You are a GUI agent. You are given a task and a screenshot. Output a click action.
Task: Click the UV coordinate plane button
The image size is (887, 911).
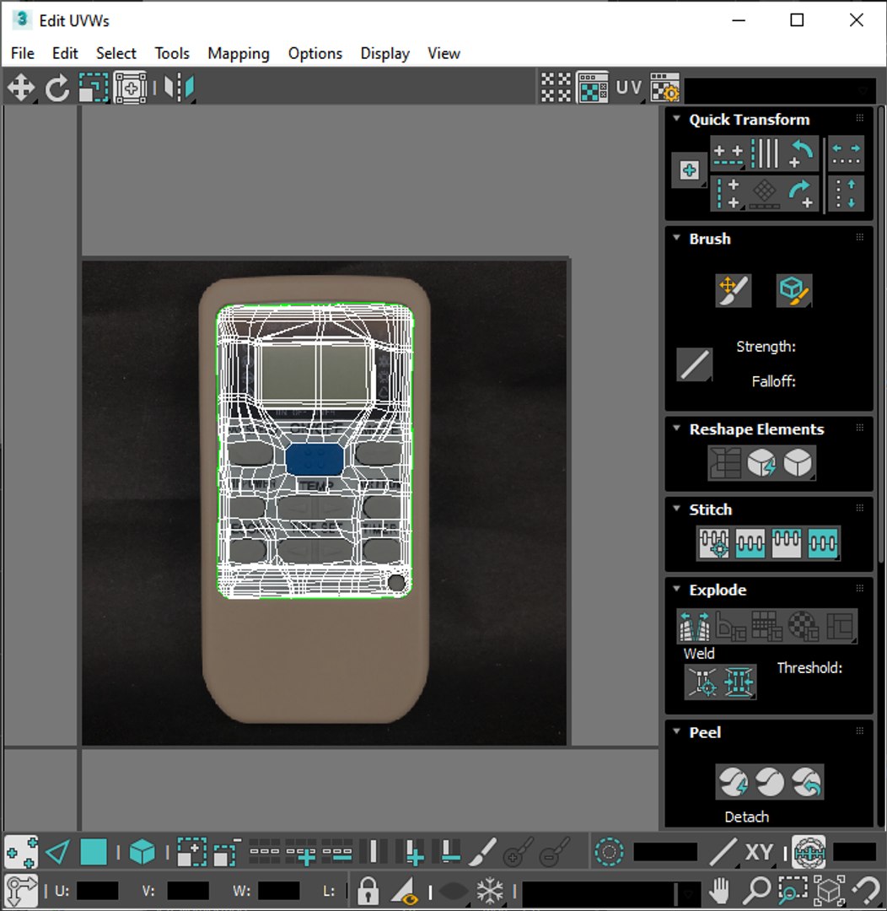(x=628, y=89)
